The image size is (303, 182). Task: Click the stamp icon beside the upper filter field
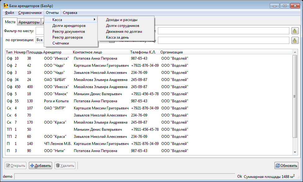click(x=295, y=31)
